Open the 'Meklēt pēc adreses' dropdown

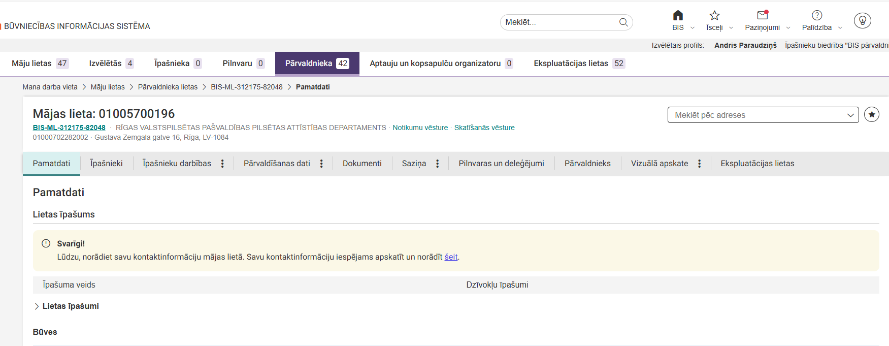[x=763, y=115]
